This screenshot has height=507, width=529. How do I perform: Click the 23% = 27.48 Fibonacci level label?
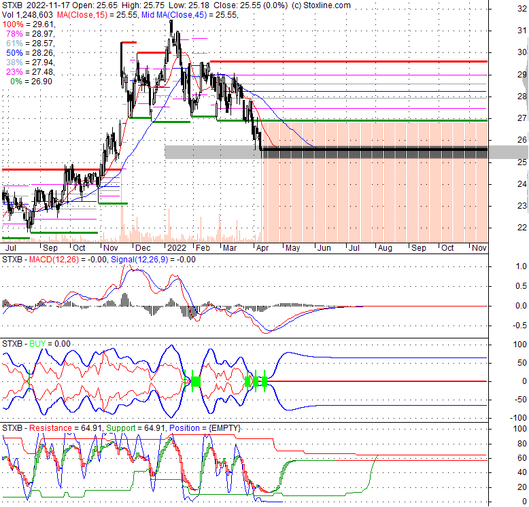coord(31,72)
